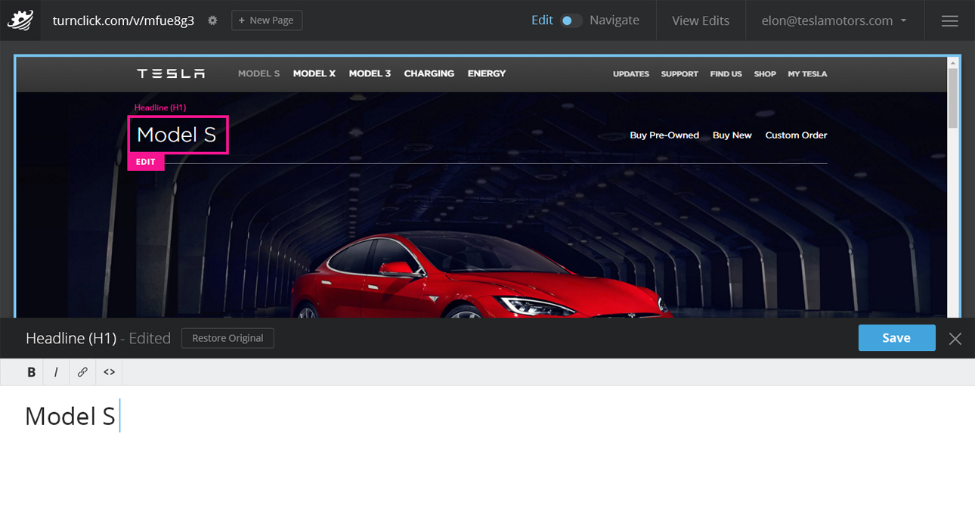
Task: Restore the original headline
Action: pos(227,338)
